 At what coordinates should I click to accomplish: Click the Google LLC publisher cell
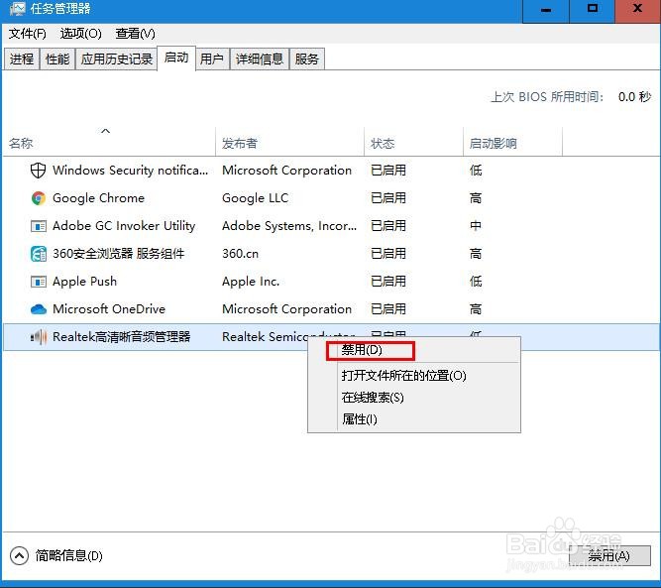[256, 198]
